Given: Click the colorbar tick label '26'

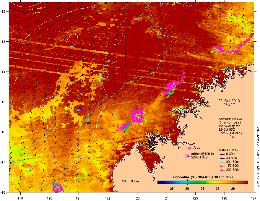Looking at the screenshot, I should point(187,189).
